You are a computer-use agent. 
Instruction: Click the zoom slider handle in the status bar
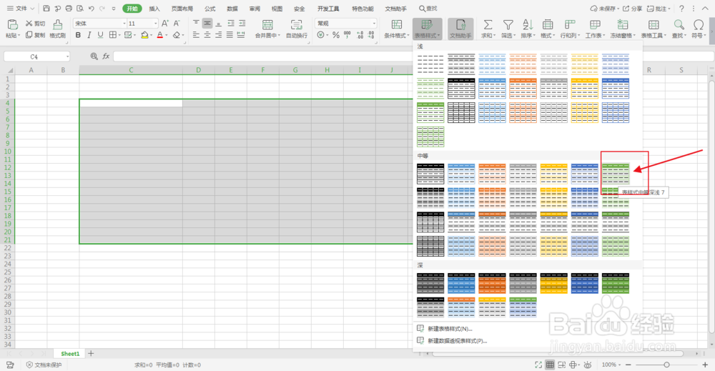coord(666,365)
